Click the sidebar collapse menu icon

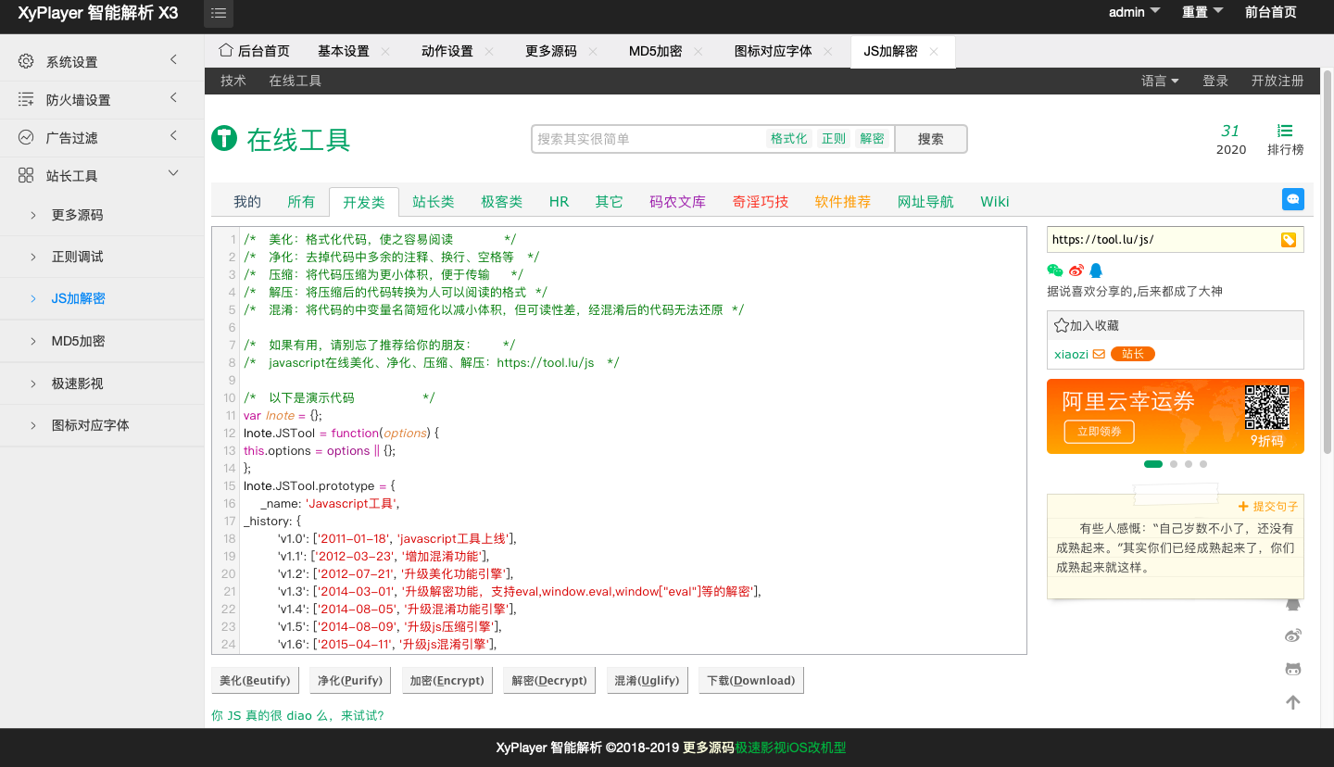[x=219, y=13]
